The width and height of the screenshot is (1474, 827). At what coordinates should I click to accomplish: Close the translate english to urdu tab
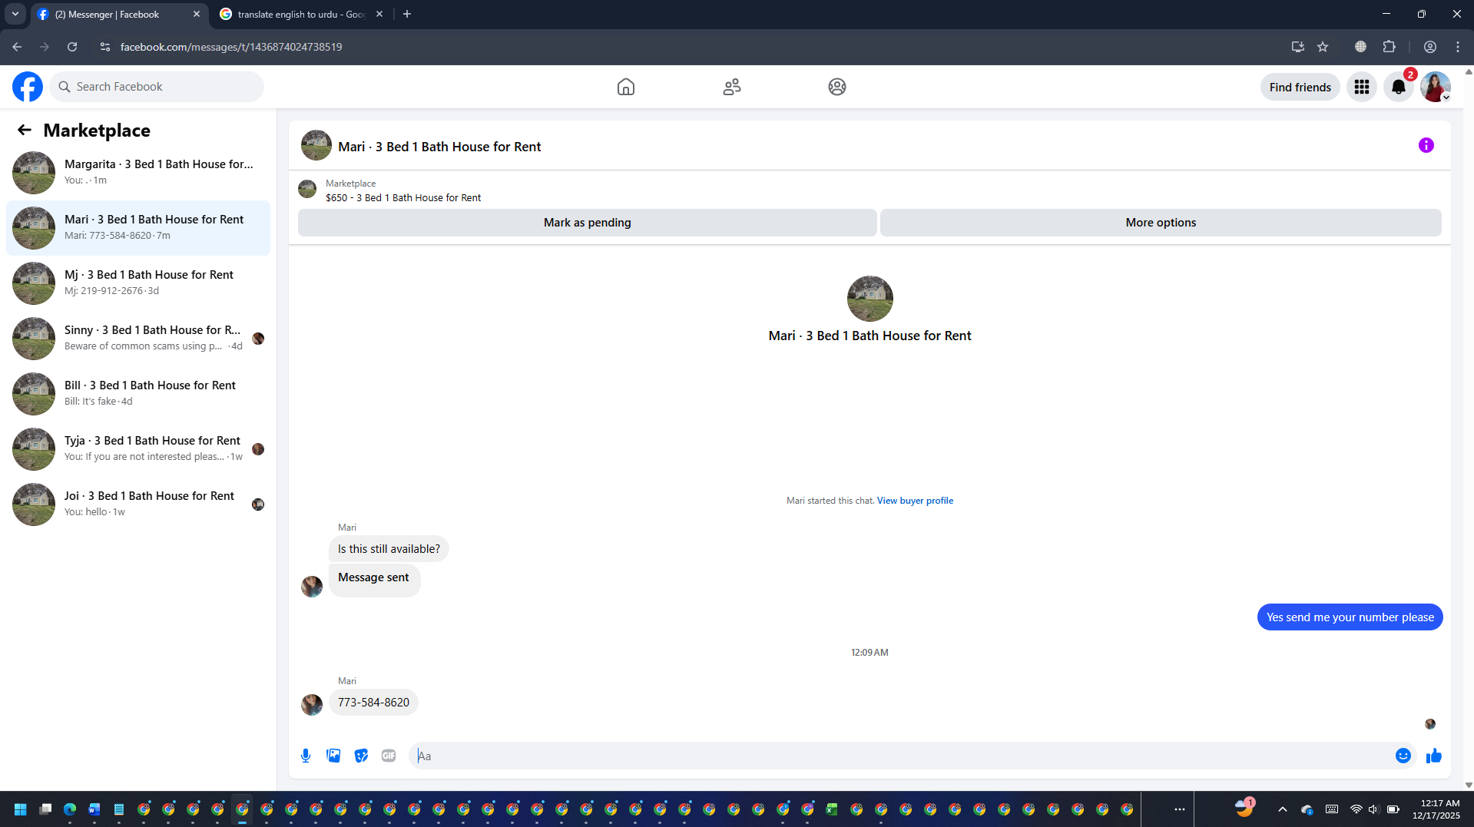click(379, 14)
